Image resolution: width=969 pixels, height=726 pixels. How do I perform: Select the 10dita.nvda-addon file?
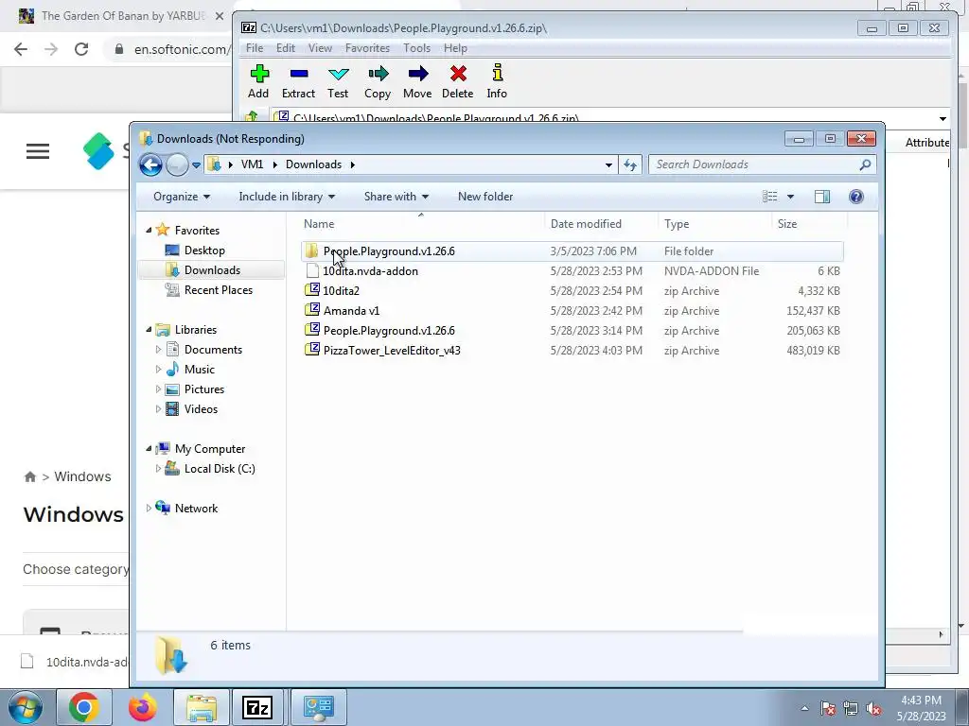pyautogui.click(x=573, y=271)
